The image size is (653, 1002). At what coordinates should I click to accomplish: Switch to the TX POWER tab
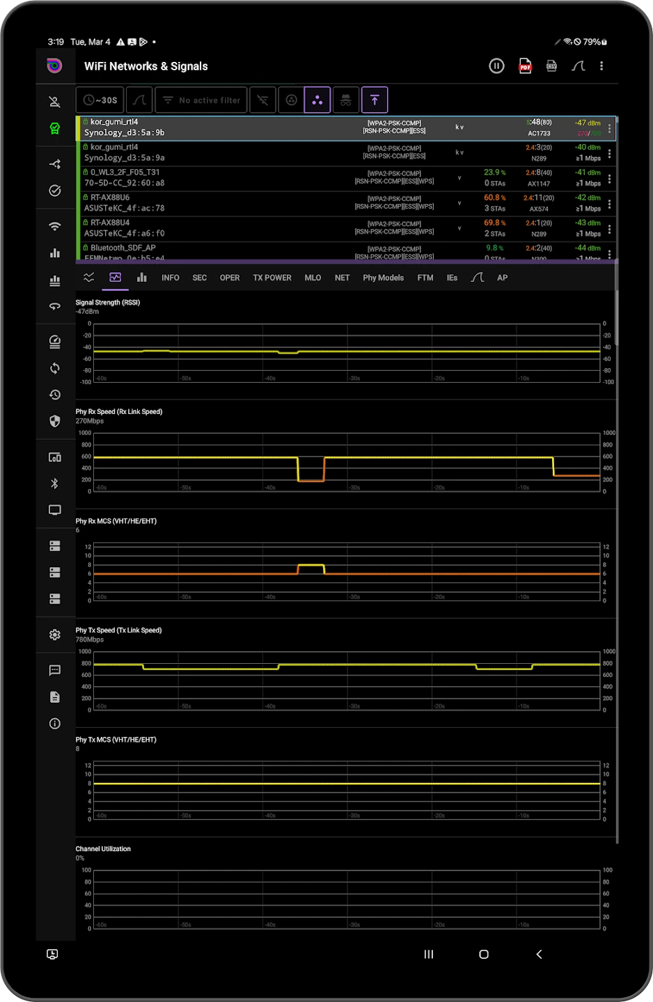272,278
